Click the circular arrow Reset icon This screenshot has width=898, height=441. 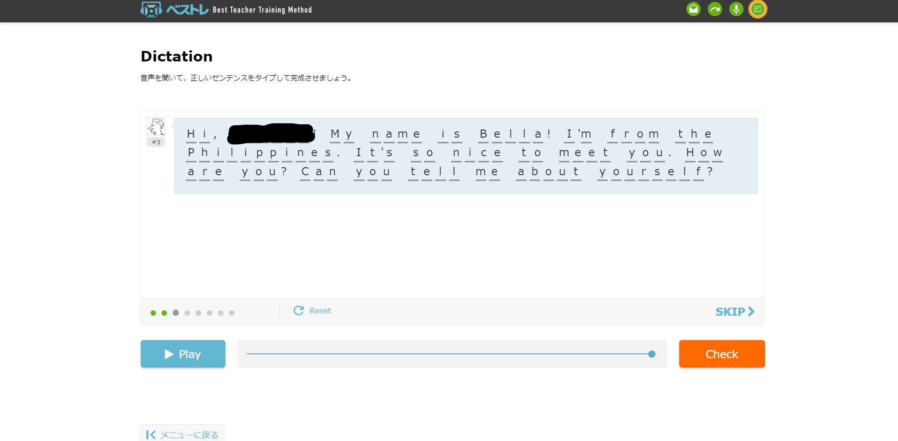(298, 311)
